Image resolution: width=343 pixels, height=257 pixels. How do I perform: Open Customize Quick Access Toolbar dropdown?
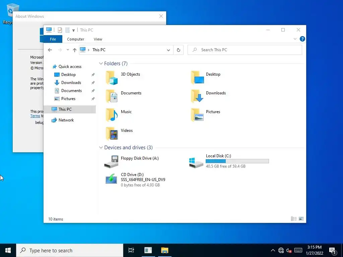73,30
